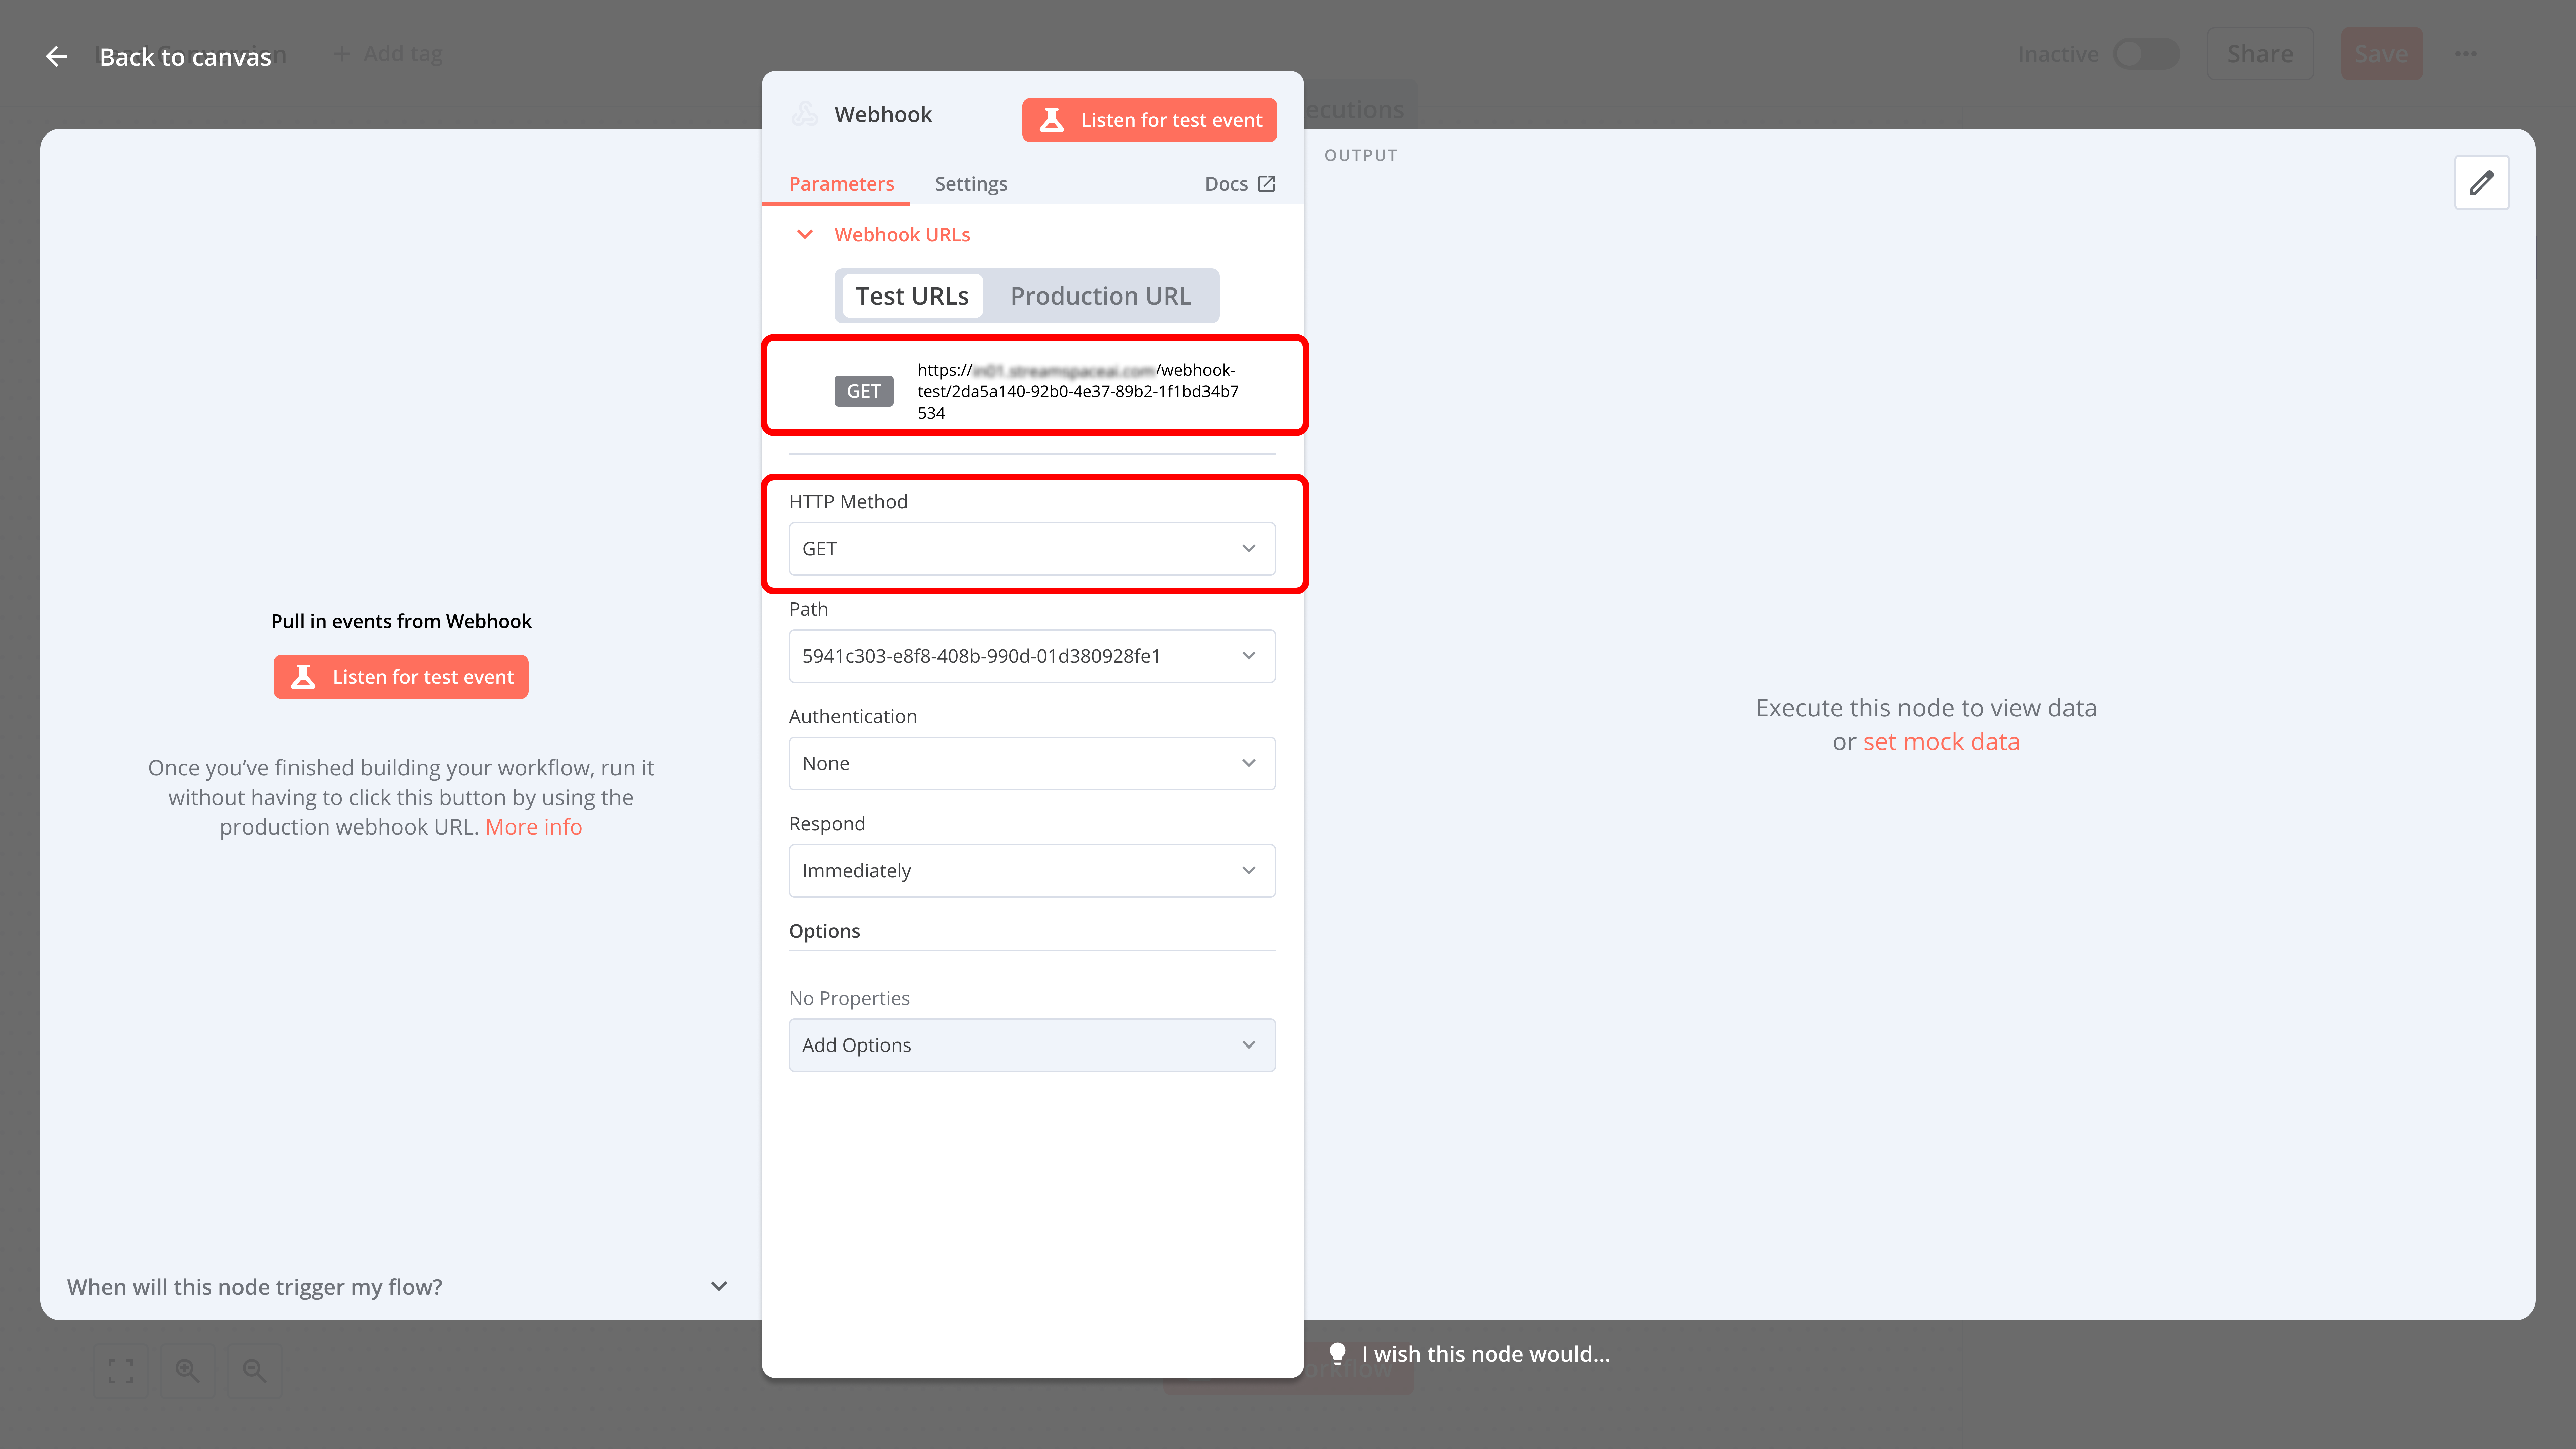Click the Save button
2576x1449 pixels.
coord(2381,54)
